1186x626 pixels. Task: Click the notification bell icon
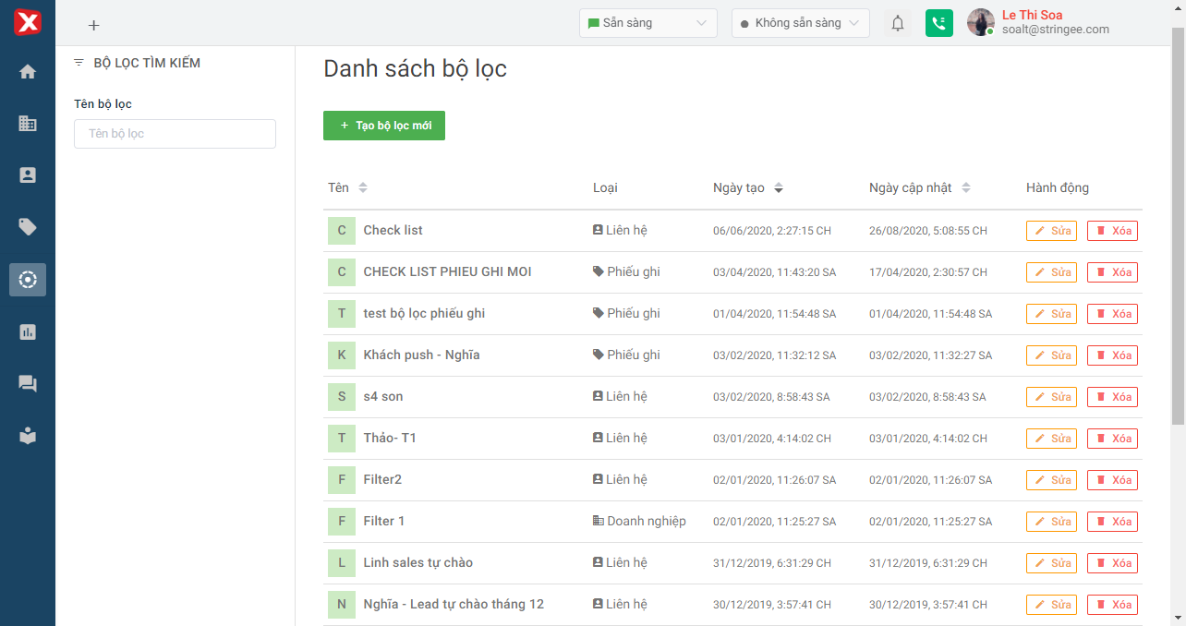click(898, 23)
